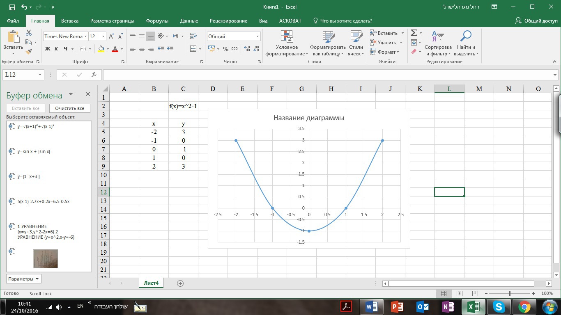Image resolution: width=561 pixels, height=315 pixels.
Task: Click the Cut scissors icon
Action: [29, 33]
